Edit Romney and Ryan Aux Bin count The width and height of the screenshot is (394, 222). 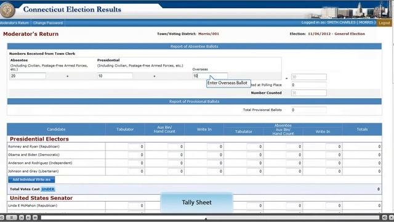pos(175,147)
